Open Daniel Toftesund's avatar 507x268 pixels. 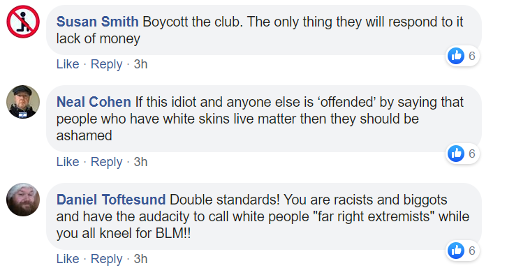(23, 200)
